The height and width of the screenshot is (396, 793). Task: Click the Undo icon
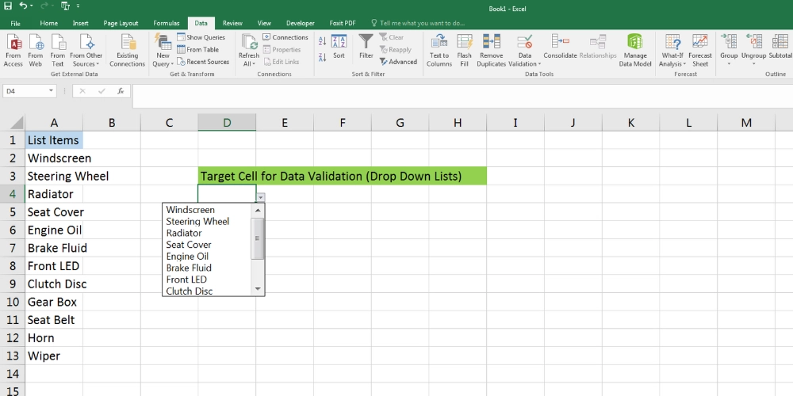tap(23, 6)
